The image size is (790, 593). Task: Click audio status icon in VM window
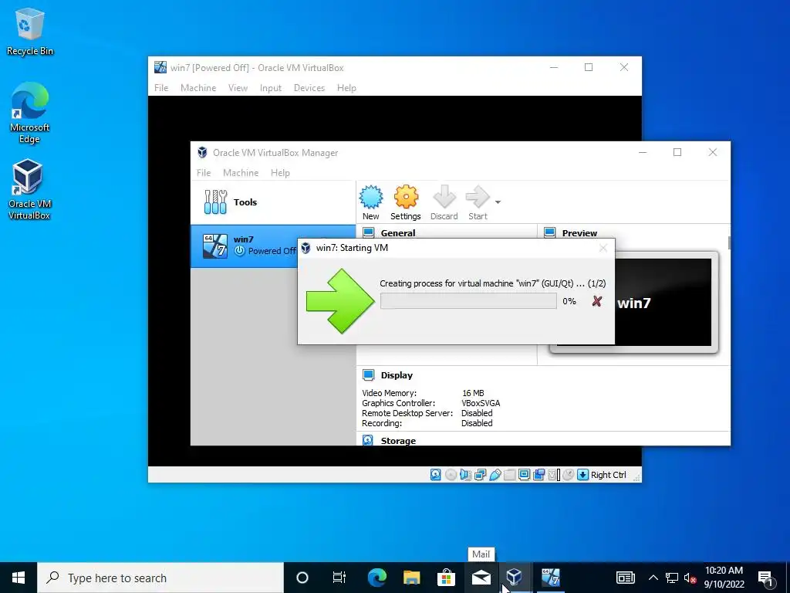click(465, 475)
